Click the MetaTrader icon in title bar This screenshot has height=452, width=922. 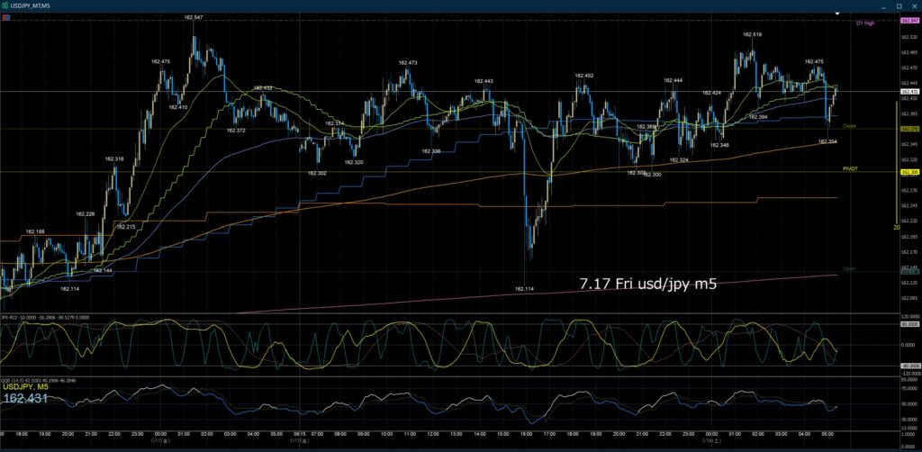click(x=5, y=5)
